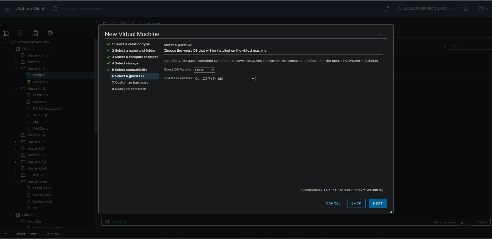Select the 10.128.2.143 host tree item
Viewport: 492px width, 239px height.
42,195
